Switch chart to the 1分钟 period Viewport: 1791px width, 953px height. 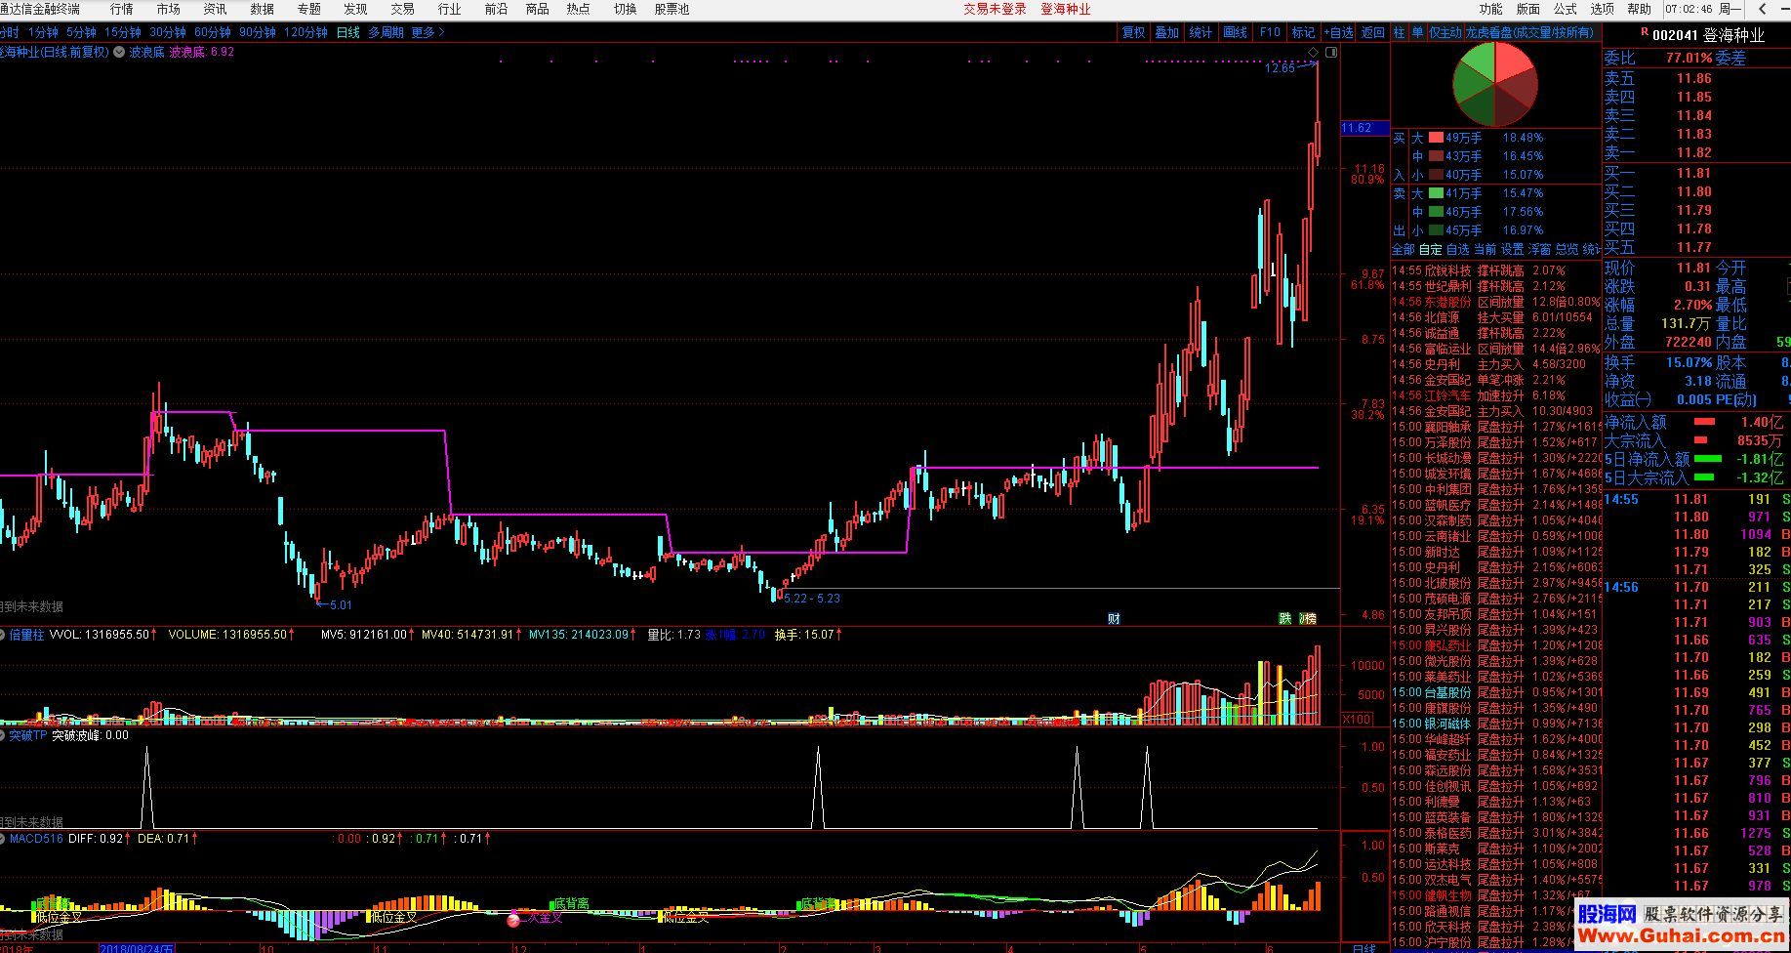tap(43, 32)
